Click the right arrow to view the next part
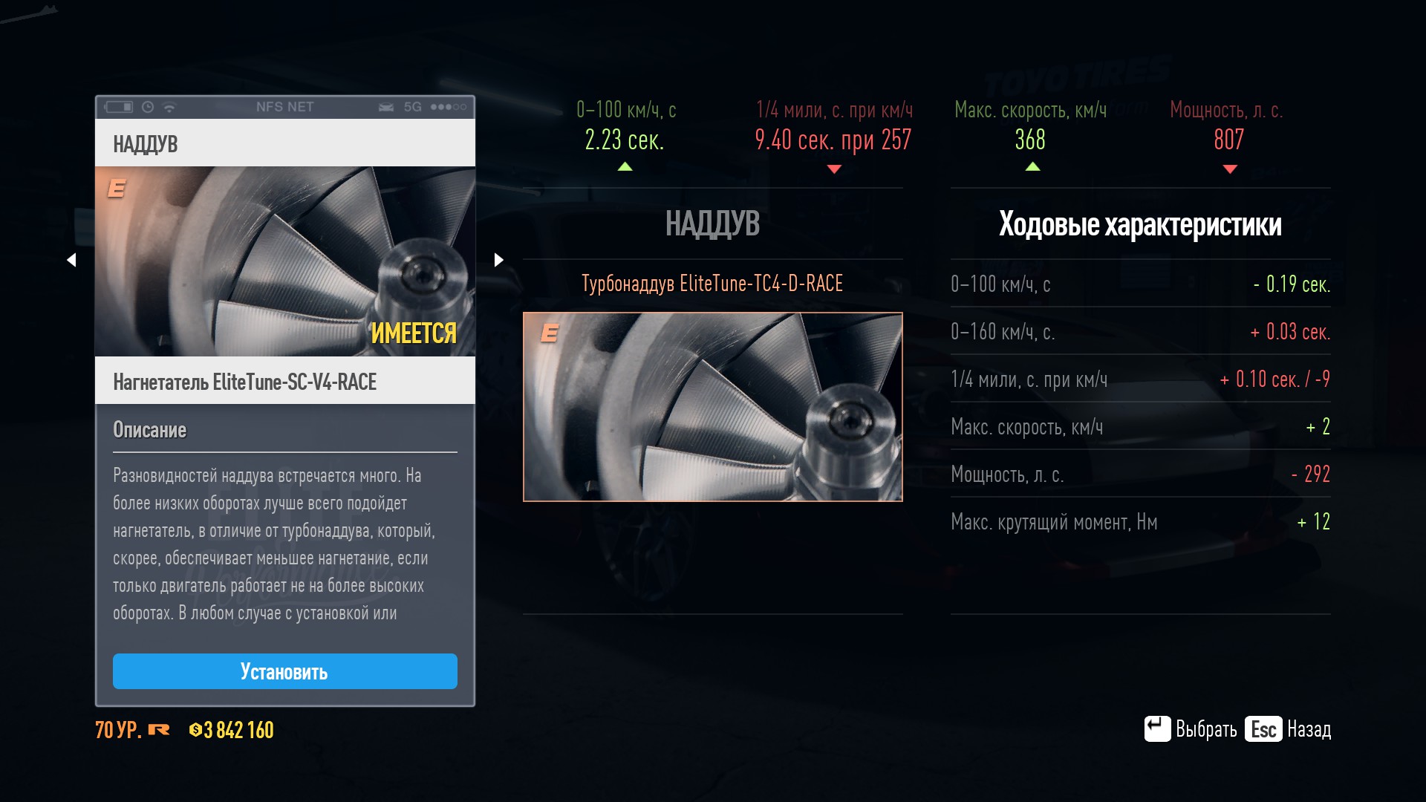The width and height of the screenshot is (1426, 802). tap(498, 260)
